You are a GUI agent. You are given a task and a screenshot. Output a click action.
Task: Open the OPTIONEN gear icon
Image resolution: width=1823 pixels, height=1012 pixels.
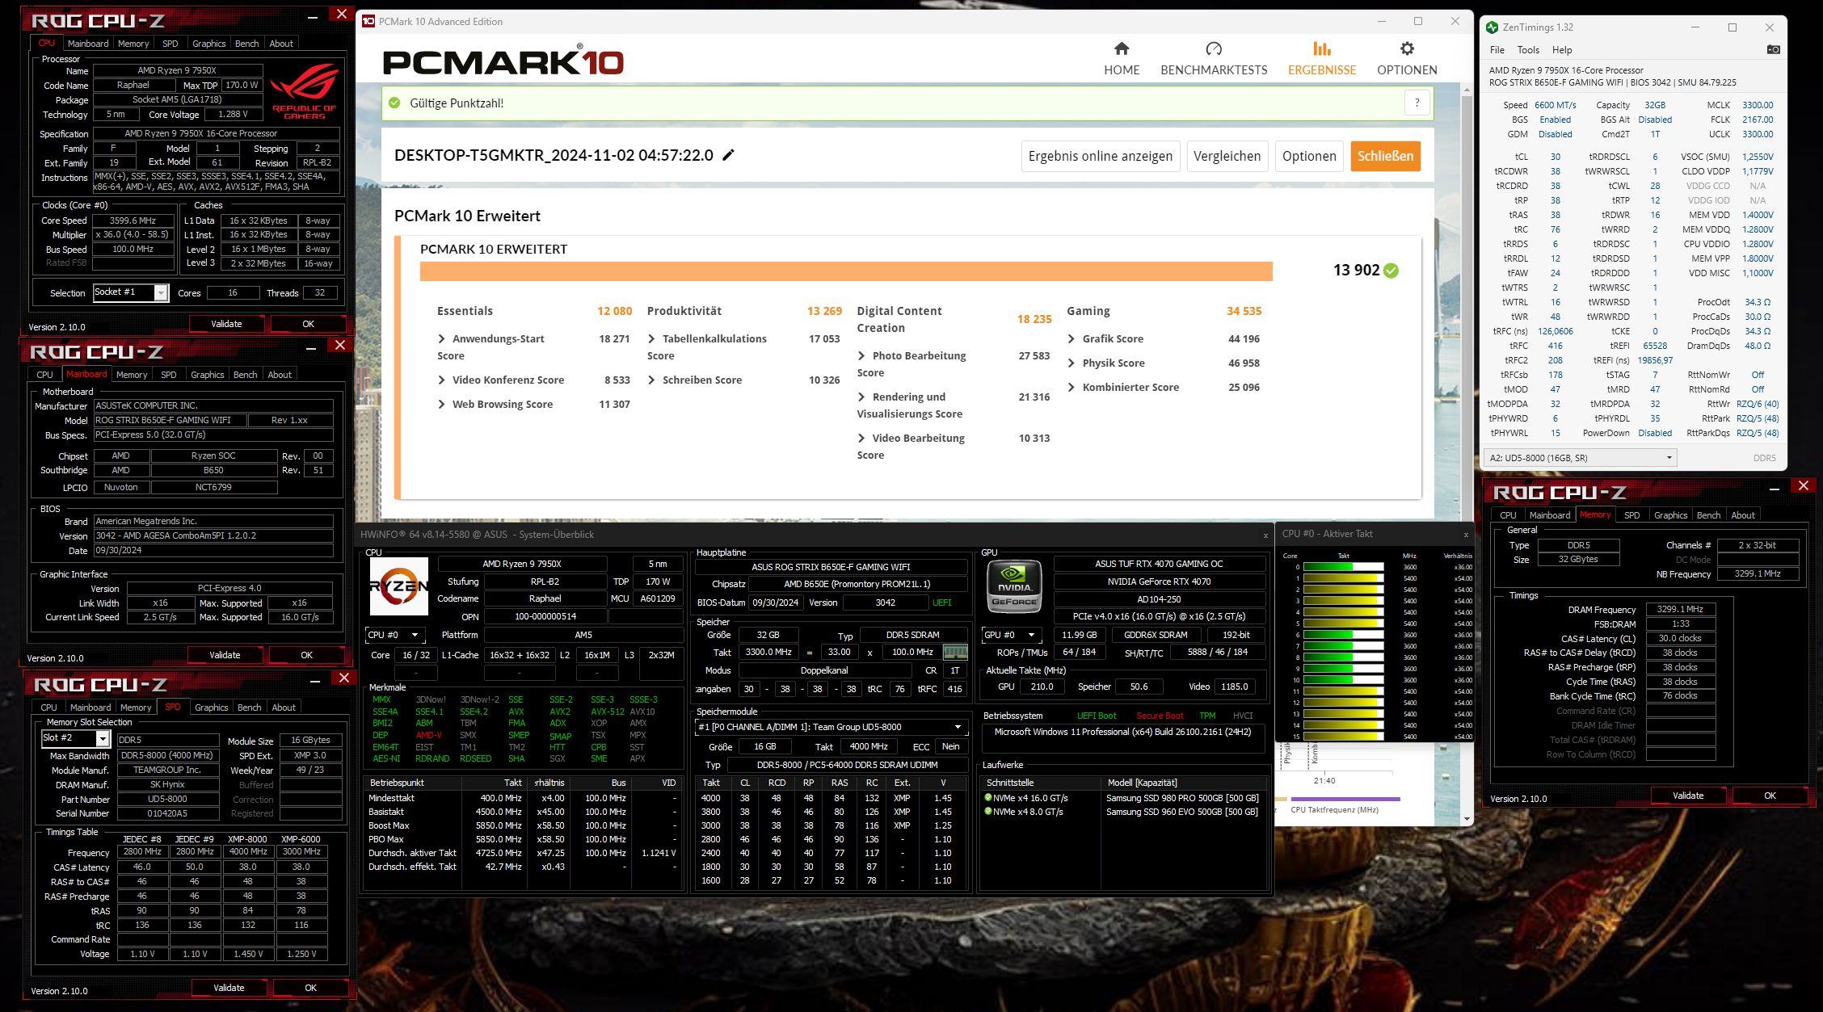[1407, 48]
